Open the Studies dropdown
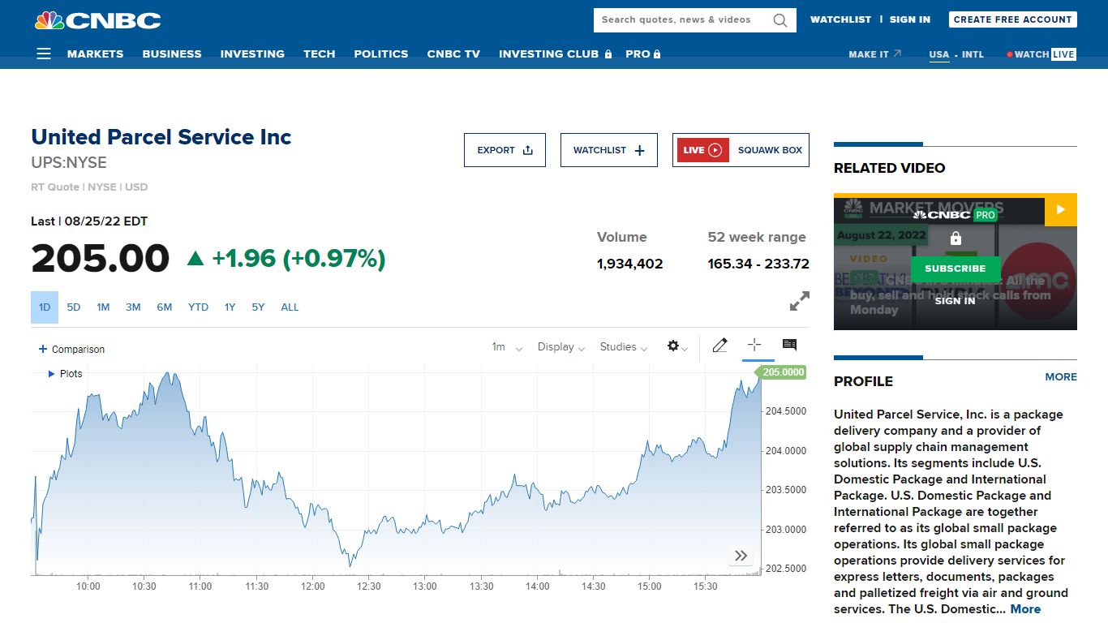Image resolution: width=1108 pixels, height=623 pixels. point(624,347)
